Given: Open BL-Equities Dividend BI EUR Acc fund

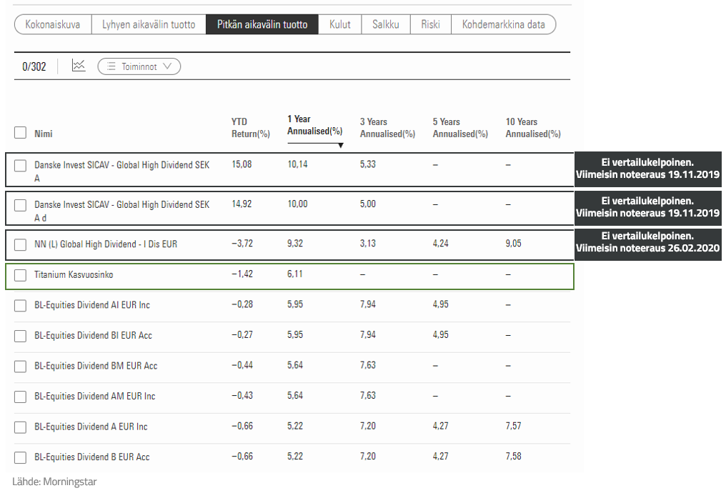Looking at the screenshot, I should click(93, 335).
